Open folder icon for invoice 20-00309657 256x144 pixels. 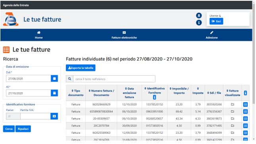click(x=233, y=119)
